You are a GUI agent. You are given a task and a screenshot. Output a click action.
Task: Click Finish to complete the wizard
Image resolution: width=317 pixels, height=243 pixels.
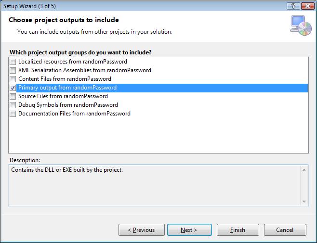[238, 230]
